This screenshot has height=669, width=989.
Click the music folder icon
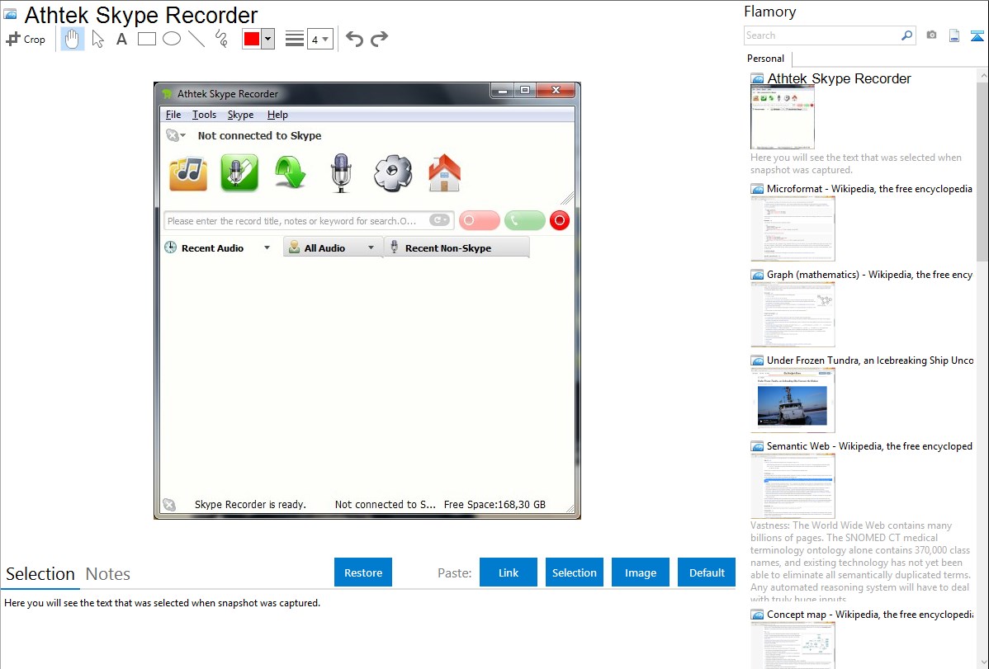[188, 172]
